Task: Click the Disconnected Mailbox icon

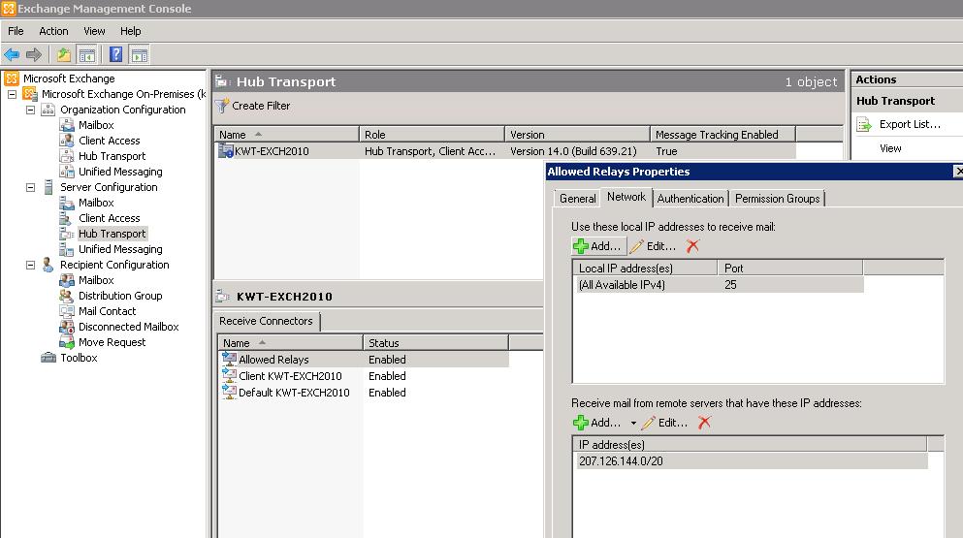Action: click(x=66, y=327)
